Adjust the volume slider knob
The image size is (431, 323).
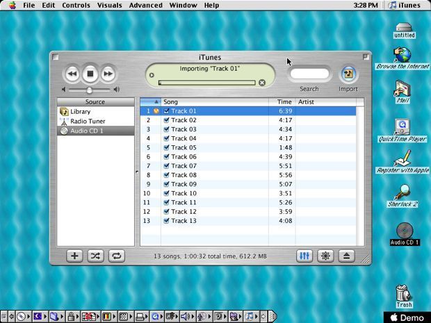90,90
